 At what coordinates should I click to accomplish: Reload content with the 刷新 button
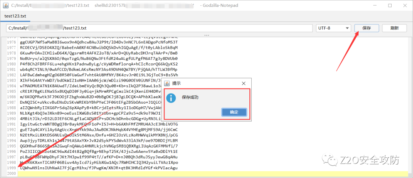pos(394,28)
